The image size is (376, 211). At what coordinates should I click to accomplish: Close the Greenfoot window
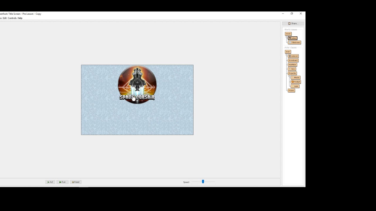click(x=301, y=14)
